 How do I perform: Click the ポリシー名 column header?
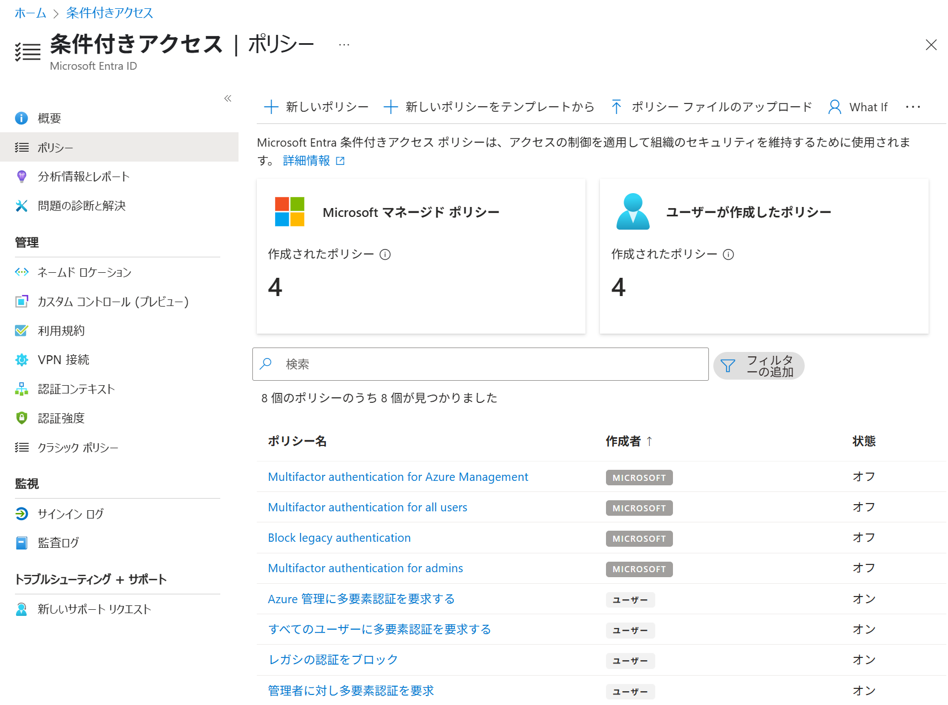click(297, 441)
